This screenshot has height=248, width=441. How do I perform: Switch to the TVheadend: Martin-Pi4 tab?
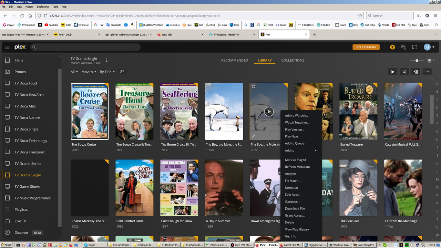point(232,34)
